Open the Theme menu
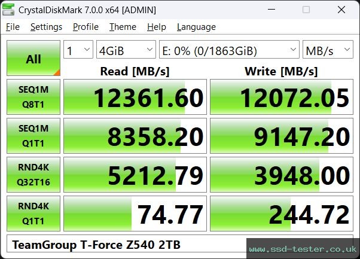 123,27
